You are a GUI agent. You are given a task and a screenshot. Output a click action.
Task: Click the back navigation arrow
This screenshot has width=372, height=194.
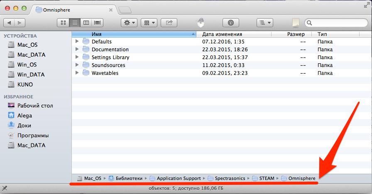coord(9,23)
